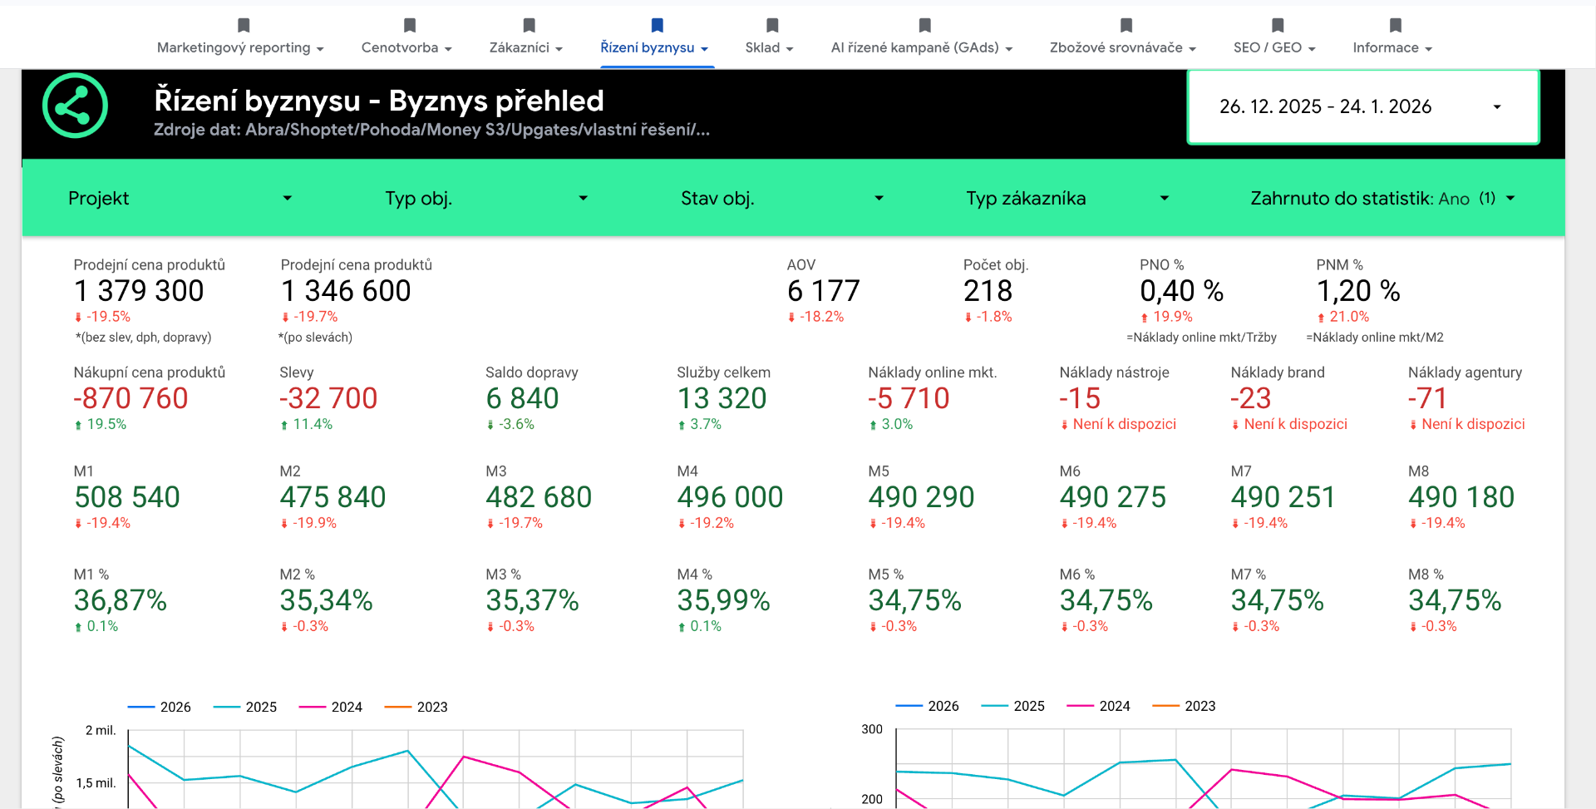Open Zákazníci menu
Screen dimensions: 1596x809
click(525, 47)
